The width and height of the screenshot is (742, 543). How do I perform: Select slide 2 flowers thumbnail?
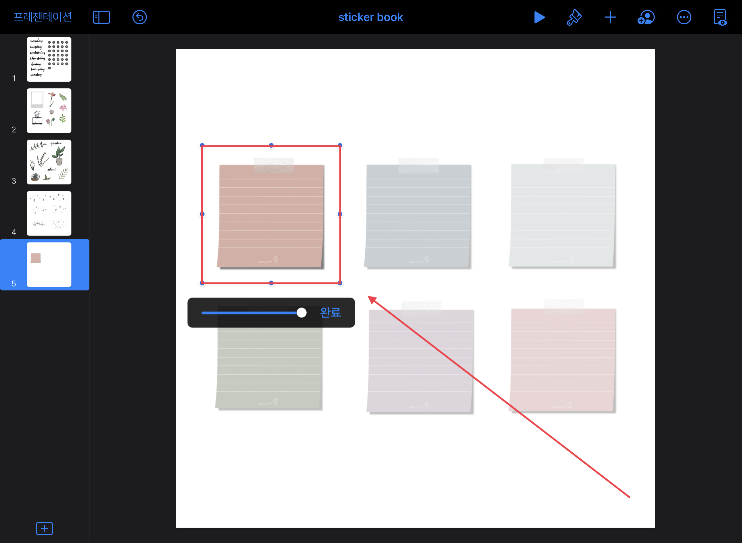(49, 111)
